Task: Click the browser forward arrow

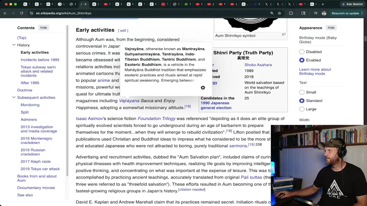Action: pyautogui.click(x=13, y=13)
